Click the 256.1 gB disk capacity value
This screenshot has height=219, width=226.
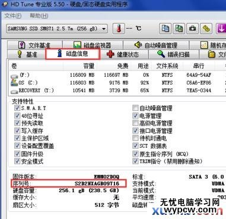click(x=89, y=190)
